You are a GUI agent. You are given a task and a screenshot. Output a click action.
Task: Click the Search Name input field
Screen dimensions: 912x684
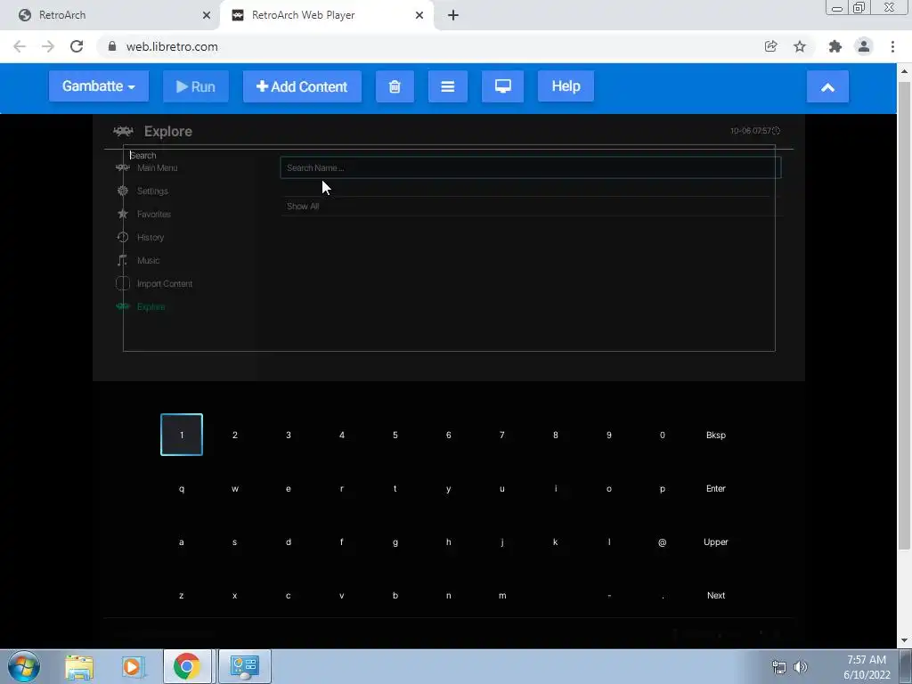530,167
